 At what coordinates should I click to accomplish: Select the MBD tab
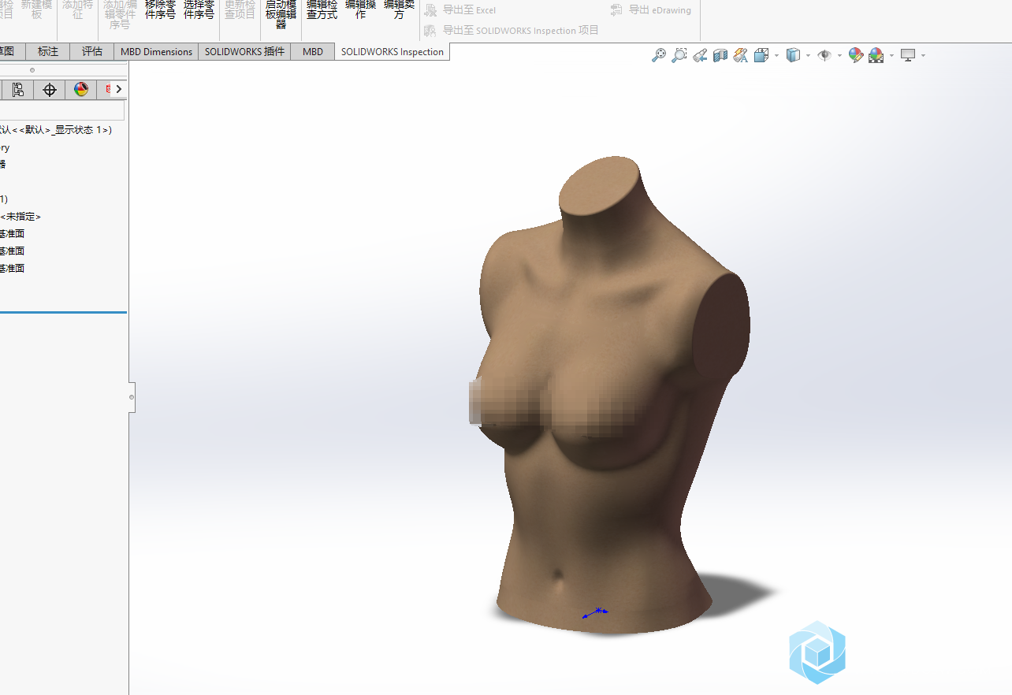[313, 51]
